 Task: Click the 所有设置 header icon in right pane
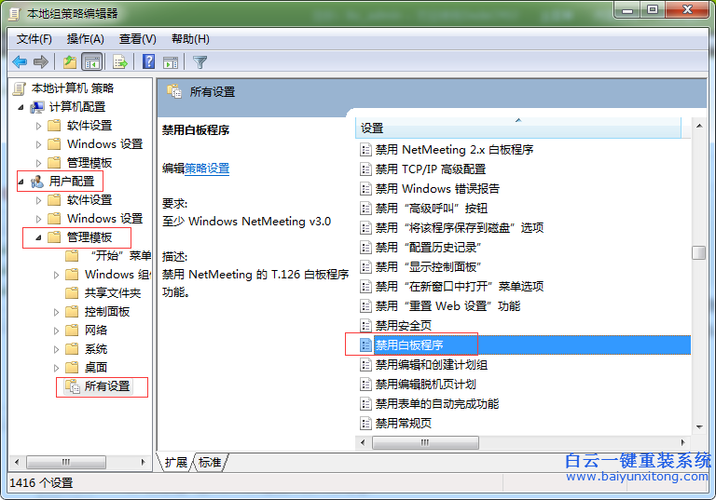(x=174, y=91)
